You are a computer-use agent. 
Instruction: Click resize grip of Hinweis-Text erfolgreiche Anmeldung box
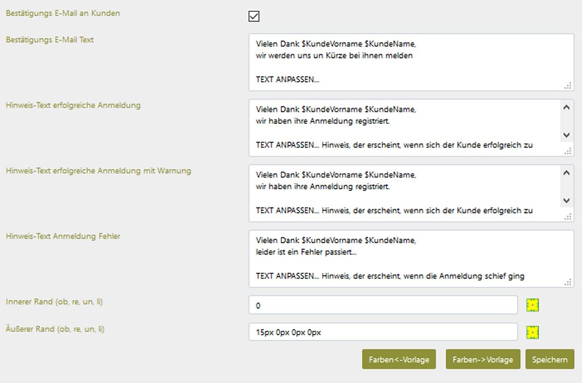pyautogui.click(x=567, y=151)
